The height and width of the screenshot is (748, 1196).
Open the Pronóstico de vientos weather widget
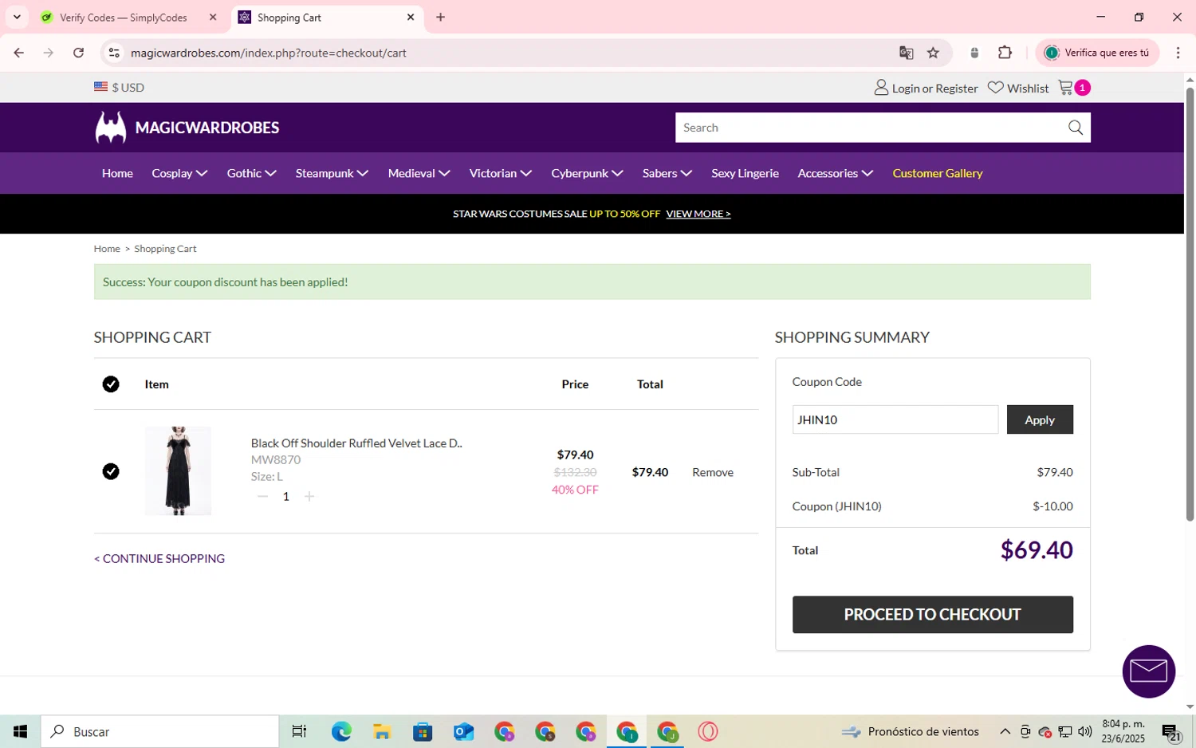point(910,731)
